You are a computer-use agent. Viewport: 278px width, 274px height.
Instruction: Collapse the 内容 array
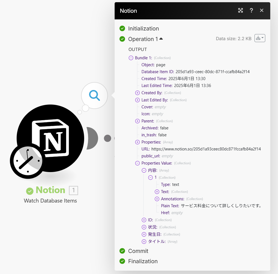click(x=144, y=170)
